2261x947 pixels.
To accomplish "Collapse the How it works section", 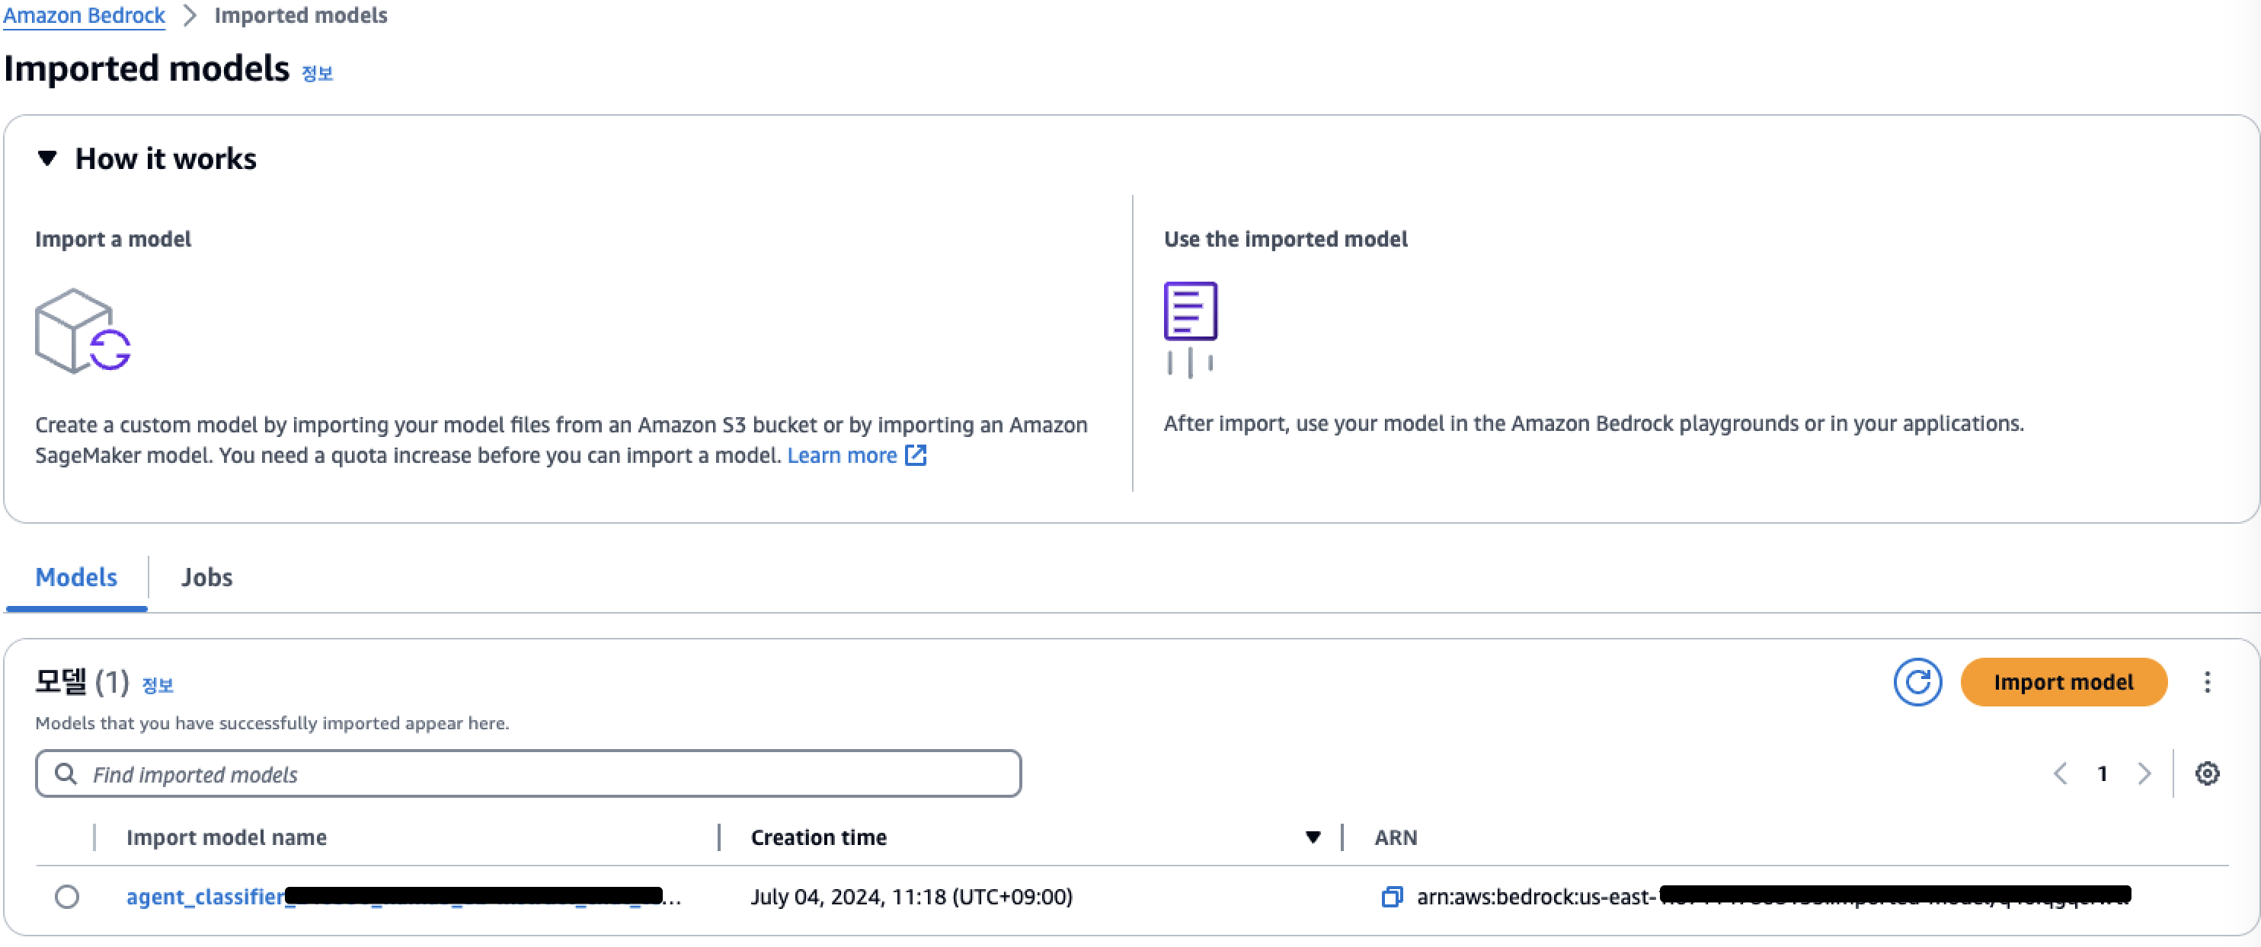I will pos(47,158).
